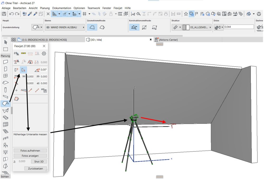Click the Flexijet red polygon icon
The height and width of the screenshot is (179, 264).
(x=16, y=99)
